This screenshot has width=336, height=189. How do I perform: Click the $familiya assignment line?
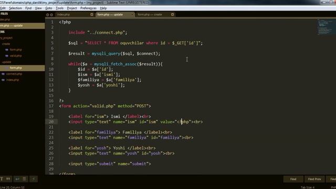(110, 80)
